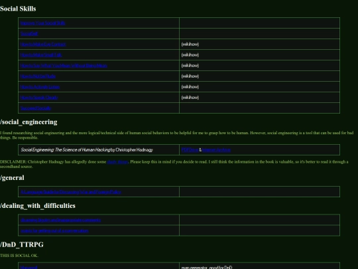The image size is (358, 269).
Task: Follow the shady things link in disclaimer
Action: (x=118, y=162)
